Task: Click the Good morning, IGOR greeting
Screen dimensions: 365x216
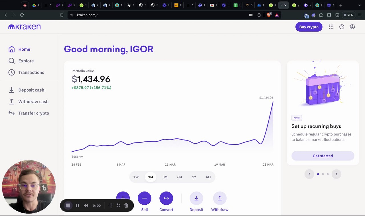Action: pyautogui.click(x=109, y=49)
